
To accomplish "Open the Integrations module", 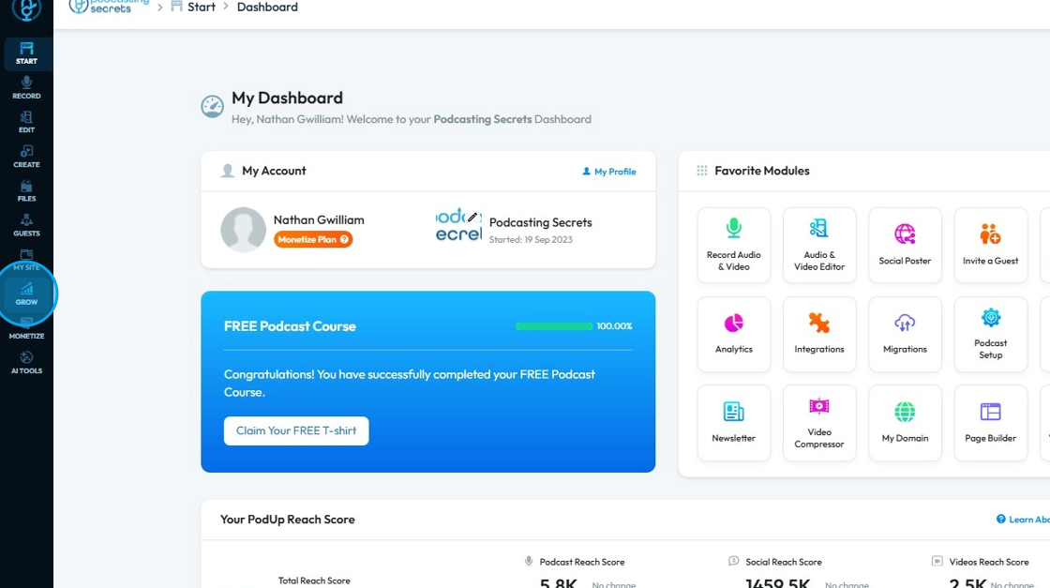I will 819,334.
